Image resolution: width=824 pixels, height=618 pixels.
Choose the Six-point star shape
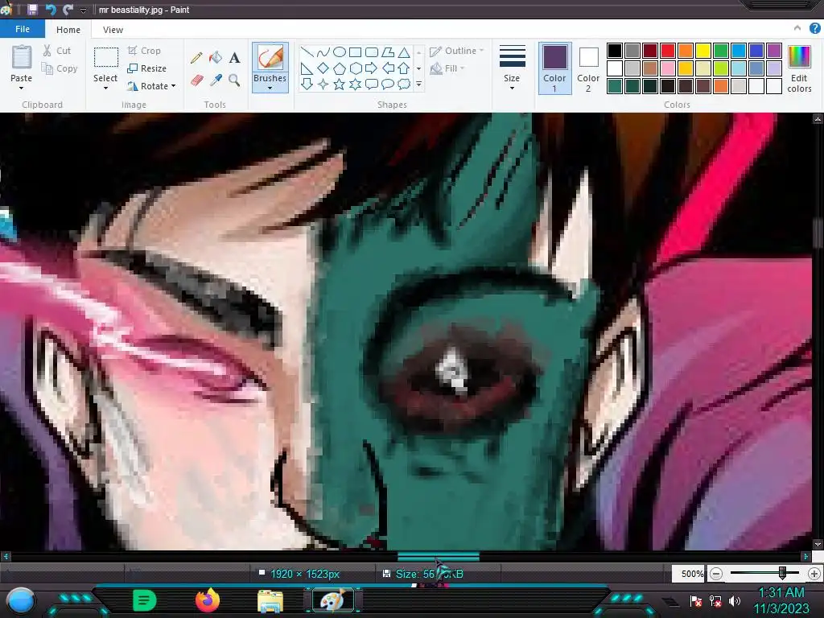click(355, 84)
